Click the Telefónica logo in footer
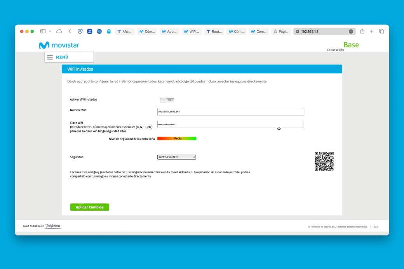Screen dimensions: 404x269 tap(52, 226)
